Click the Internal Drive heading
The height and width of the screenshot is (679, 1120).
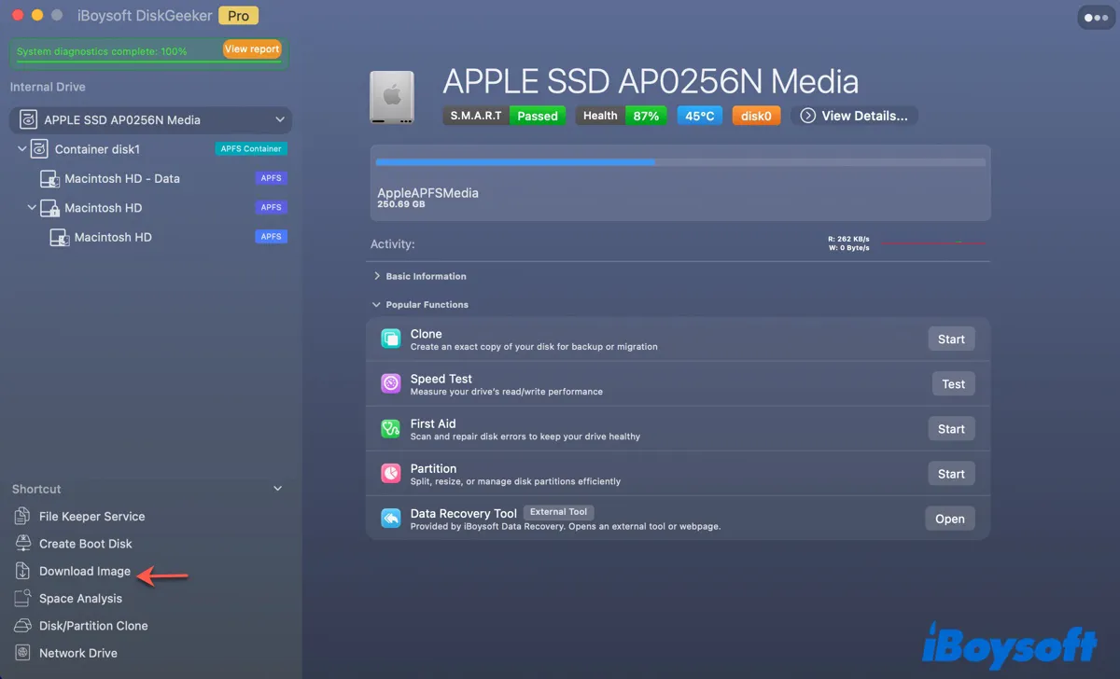[x=48, y=87]
